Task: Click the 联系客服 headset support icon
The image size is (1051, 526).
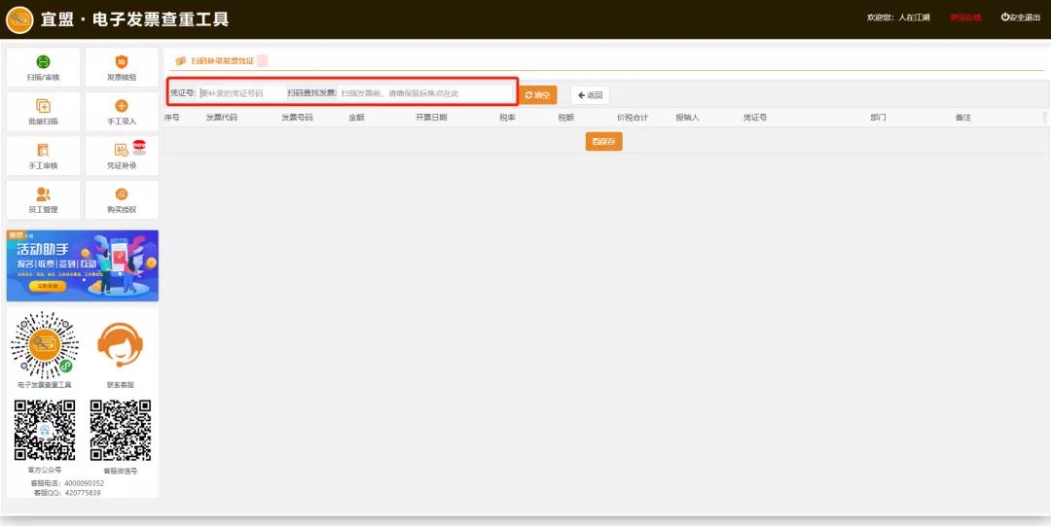Action: coord(121,347)
